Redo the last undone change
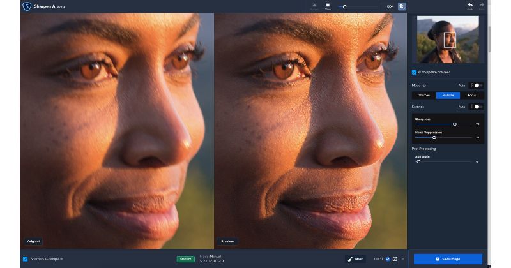This screenshot has width=511, height=268. pyautogui.click(x=482, y=6)
